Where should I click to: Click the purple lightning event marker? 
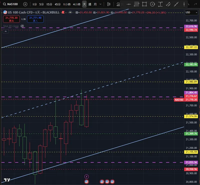tap(86, 176)
